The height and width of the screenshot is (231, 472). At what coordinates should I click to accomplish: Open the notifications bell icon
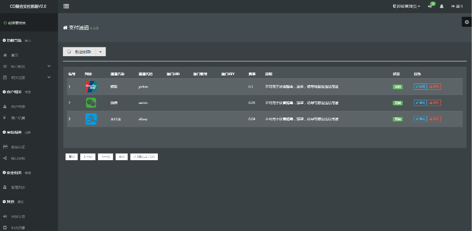tap(442, 6)
